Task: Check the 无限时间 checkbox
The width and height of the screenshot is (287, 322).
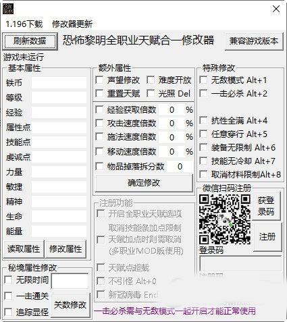Action: [x=9, y=280]
